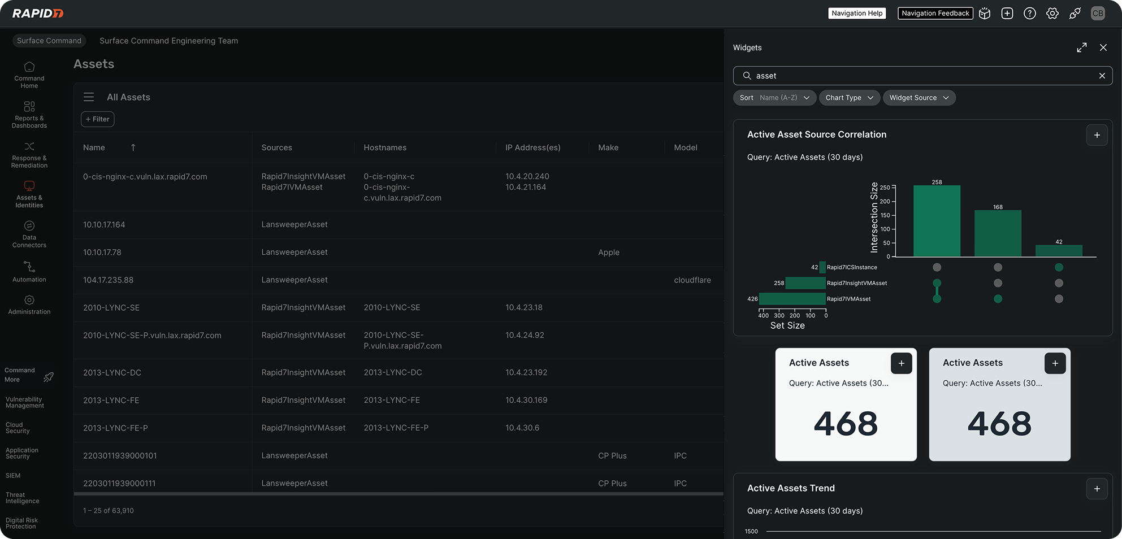Open Cloud Security in sidebar
Image resolution: width=1122 pixels, height=539 pixels.
18,428
